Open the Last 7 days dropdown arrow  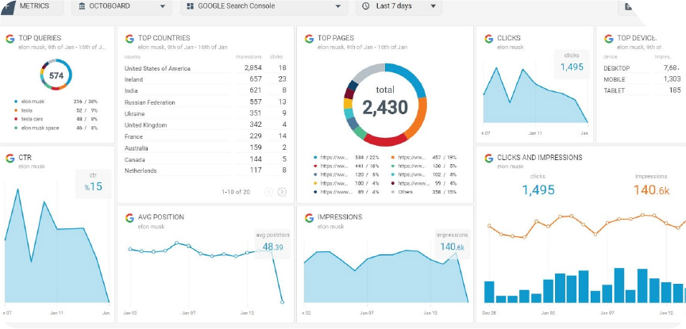[434, 6]
